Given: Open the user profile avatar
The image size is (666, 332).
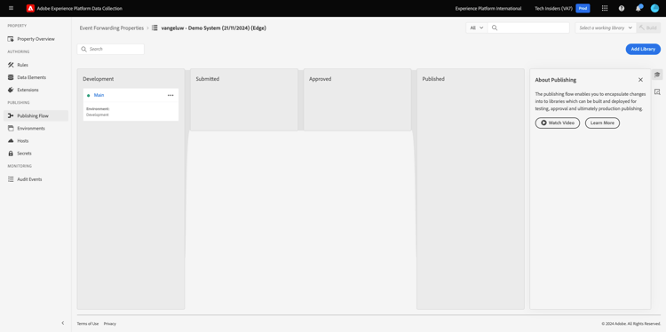Looking at the screenshot, I should [654, 8].
